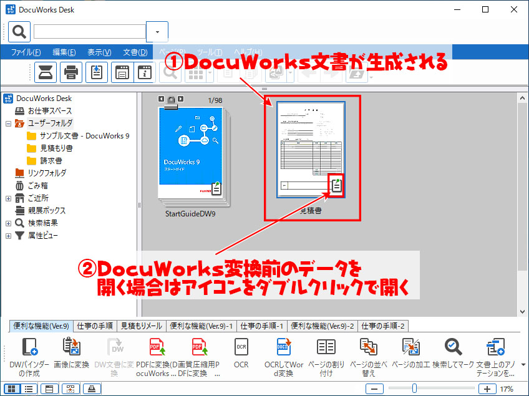The image size is (529, 396).
Task: Click the thumbnail zoom slider handle
Action: (x=414, y=389)
